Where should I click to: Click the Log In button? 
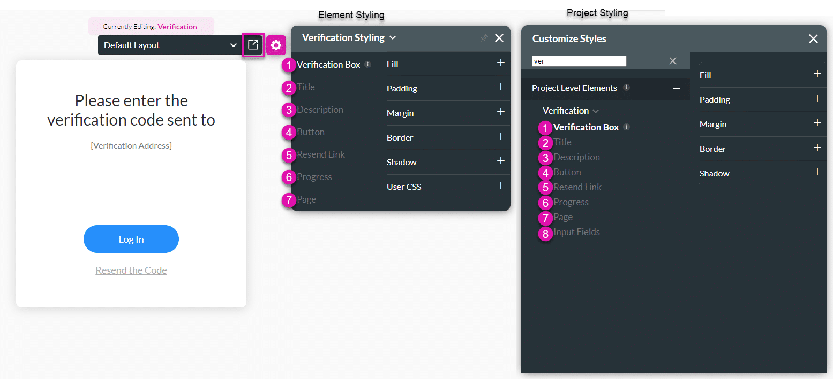click(x=131, y=239)
